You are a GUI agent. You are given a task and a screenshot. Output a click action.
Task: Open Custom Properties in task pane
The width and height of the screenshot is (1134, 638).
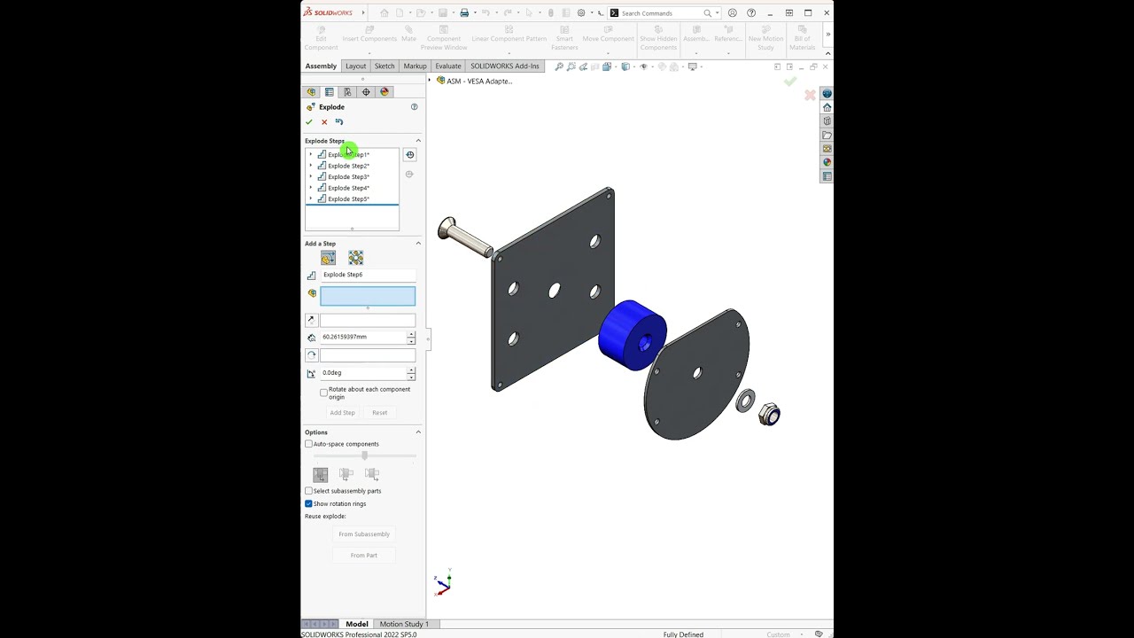coord(827,176)
